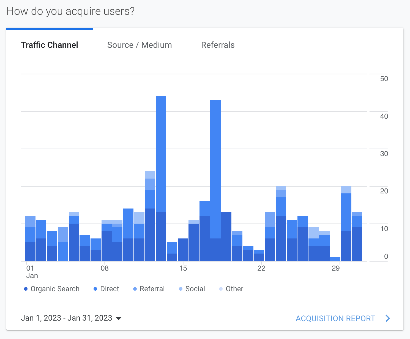Viewport: 410px width, 339px height.
Task: Click the chevron arrow next to Acquisition Report
Action: point(388,318)
